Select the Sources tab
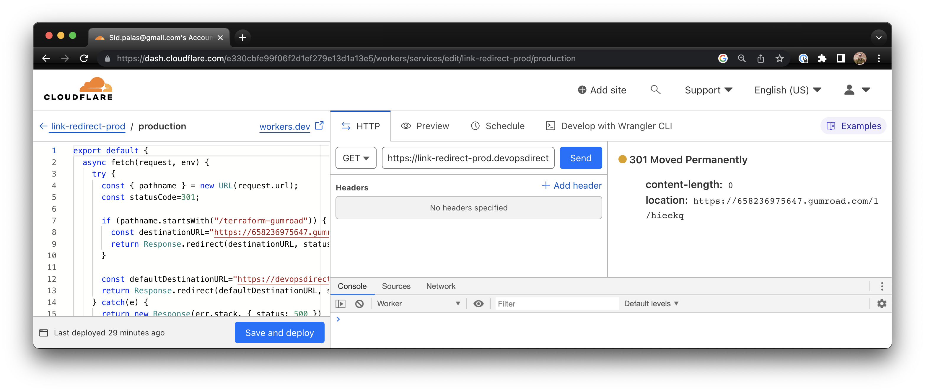 396,286
